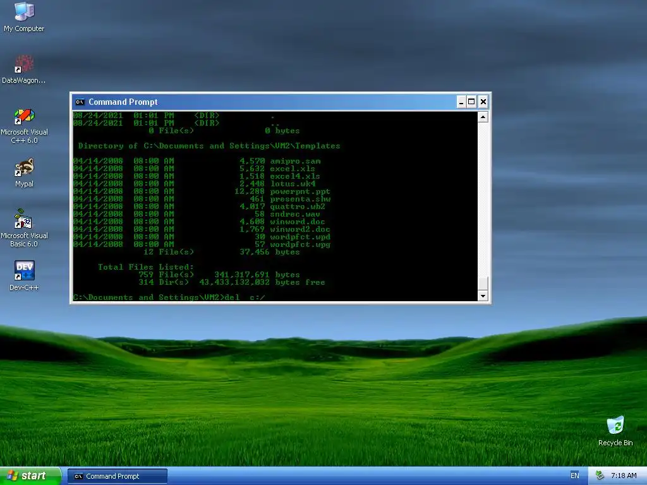
Task: Click the console scrollbar up arrow
Action: point(483,117)
